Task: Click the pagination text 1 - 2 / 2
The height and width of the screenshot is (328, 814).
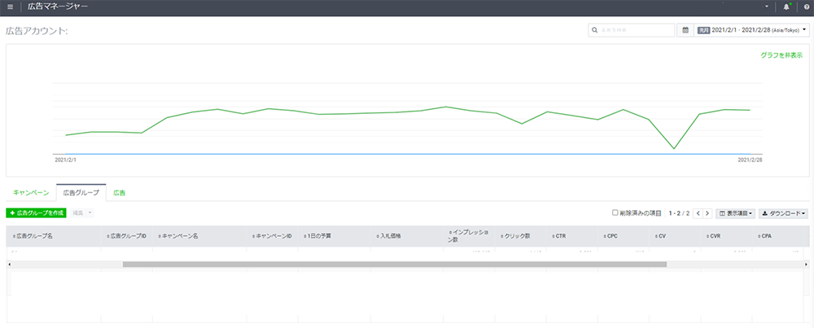Action: [x=679, y=213]
